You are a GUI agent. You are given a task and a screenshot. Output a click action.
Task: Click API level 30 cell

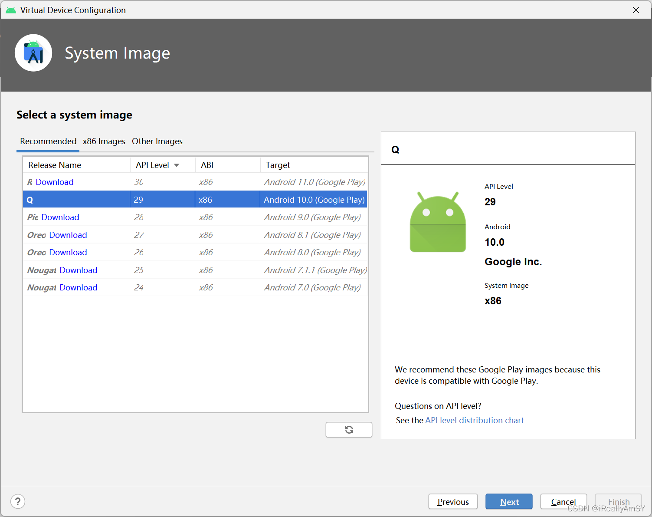(x=162, y=182)
